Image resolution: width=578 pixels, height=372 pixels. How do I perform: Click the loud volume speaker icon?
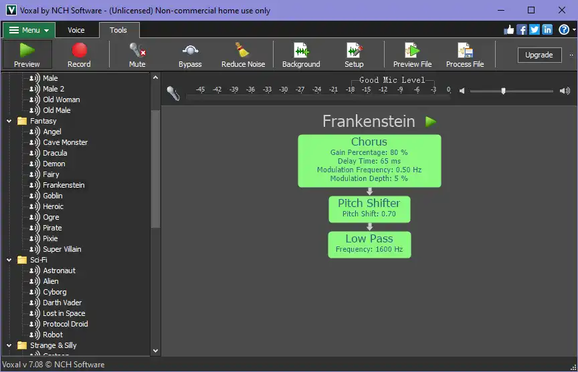[x=565, y=91]
